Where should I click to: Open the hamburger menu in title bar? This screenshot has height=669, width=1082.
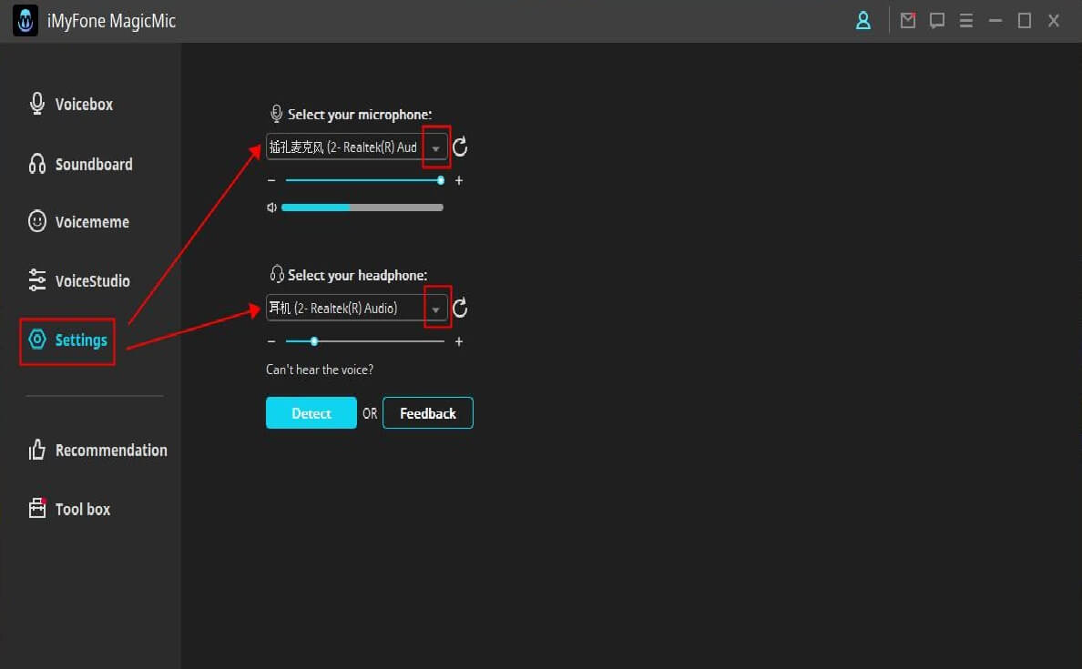coord(966,21)
